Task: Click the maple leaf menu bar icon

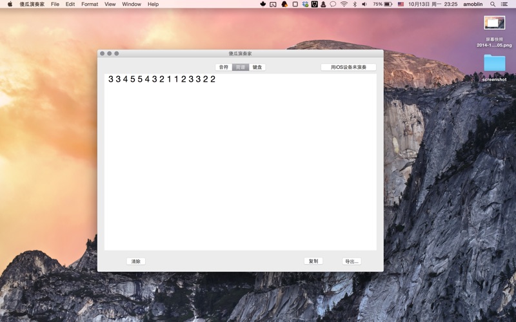Action: (263, 4)
